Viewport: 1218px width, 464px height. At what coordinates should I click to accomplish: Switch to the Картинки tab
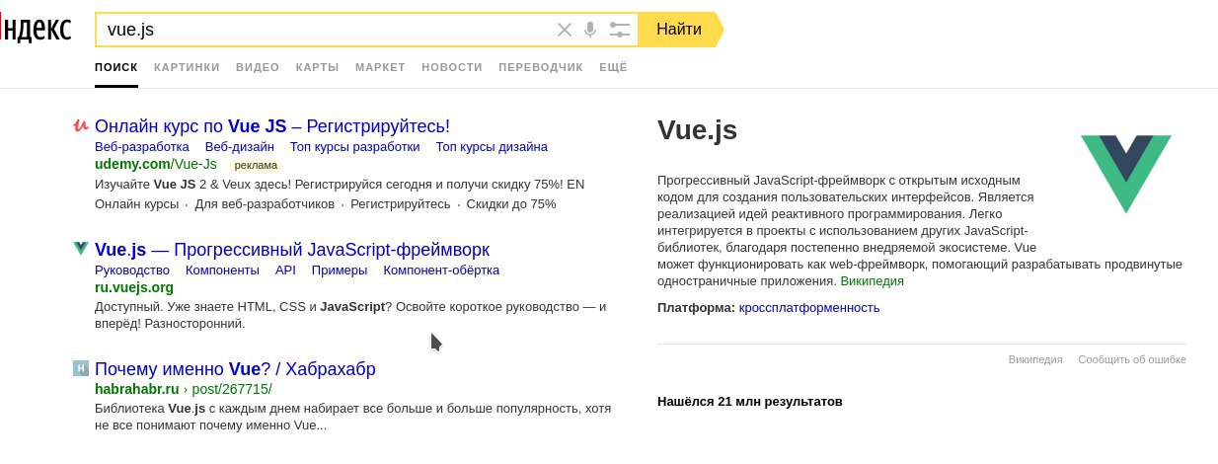[x=187, y=67]
